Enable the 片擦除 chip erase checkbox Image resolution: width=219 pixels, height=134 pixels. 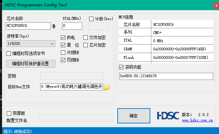pos(63,52)
